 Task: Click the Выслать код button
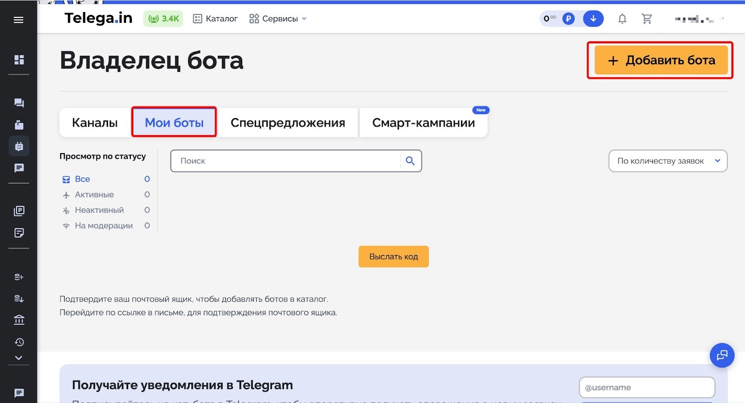click(393, 257)
